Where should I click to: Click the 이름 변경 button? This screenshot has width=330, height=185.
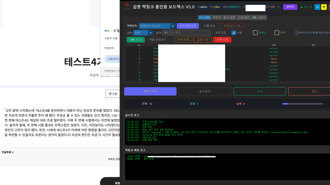tap(209, 26)
